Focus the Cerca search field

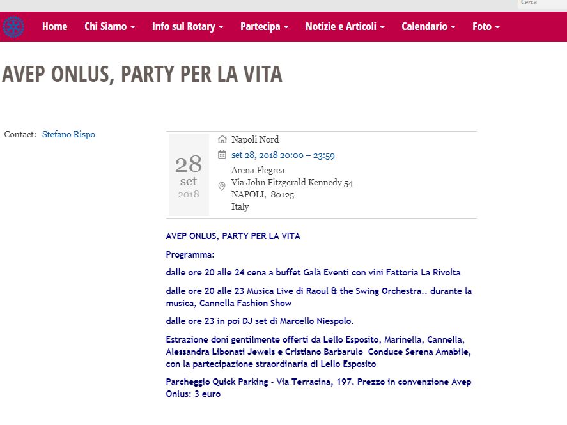pyautogui.click(x=541, y=3)
